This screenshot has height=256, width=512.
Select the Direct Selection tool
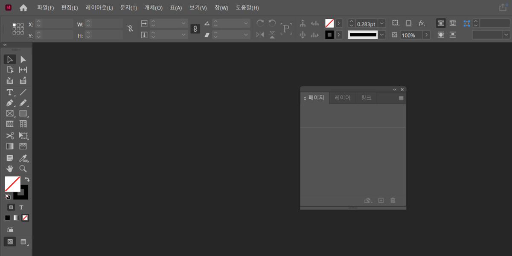(23, 59)
